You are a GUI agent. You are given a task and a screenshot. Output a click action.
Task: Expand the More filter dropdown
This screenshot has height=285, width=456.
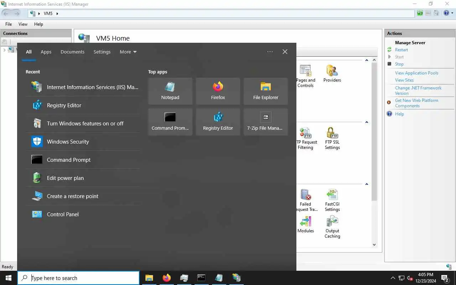pos(128,52)
